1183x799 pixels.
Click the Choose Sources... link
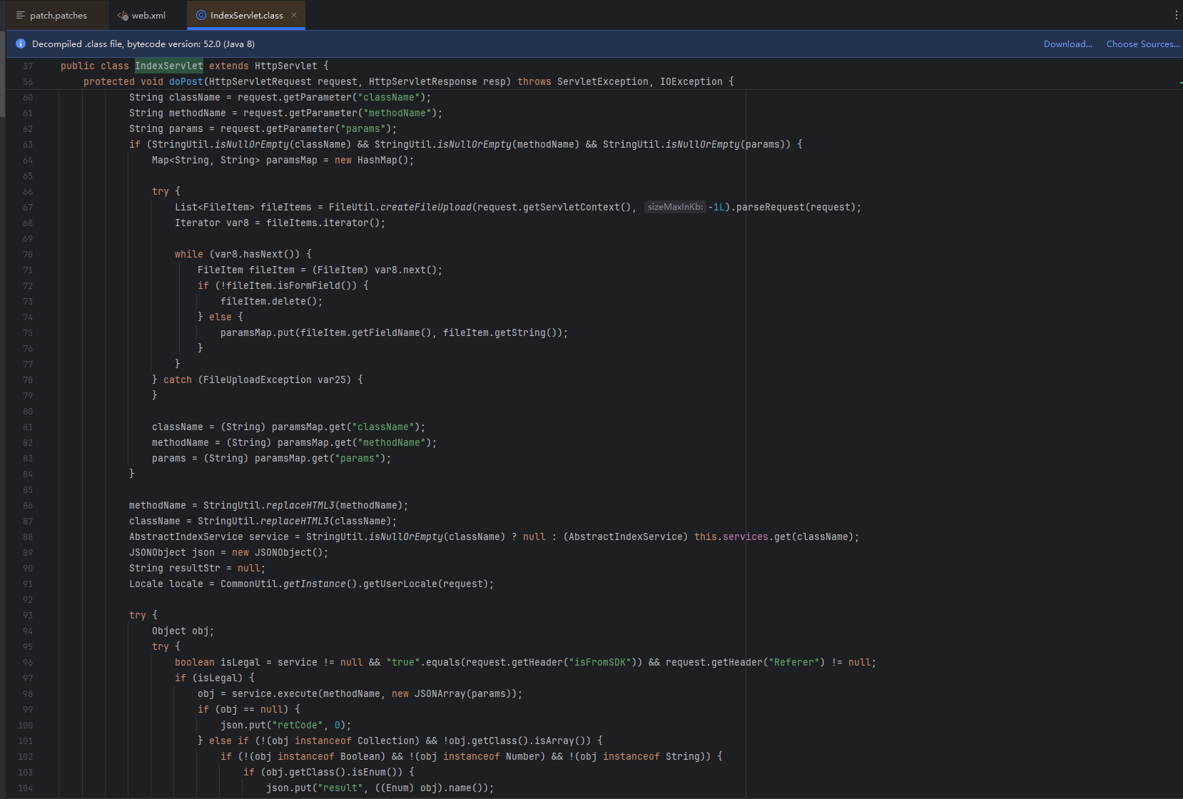[1142, 44]
